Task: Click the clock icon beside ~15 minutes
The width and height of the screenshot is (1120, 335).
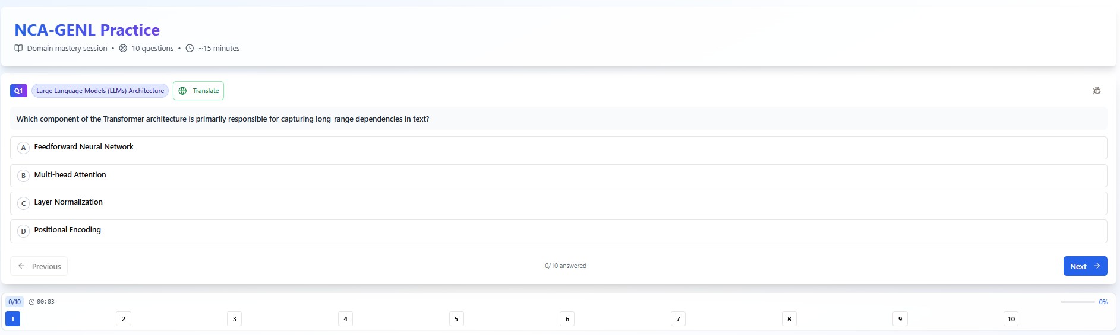Action: pyautogui.click(x=190, y=49)
